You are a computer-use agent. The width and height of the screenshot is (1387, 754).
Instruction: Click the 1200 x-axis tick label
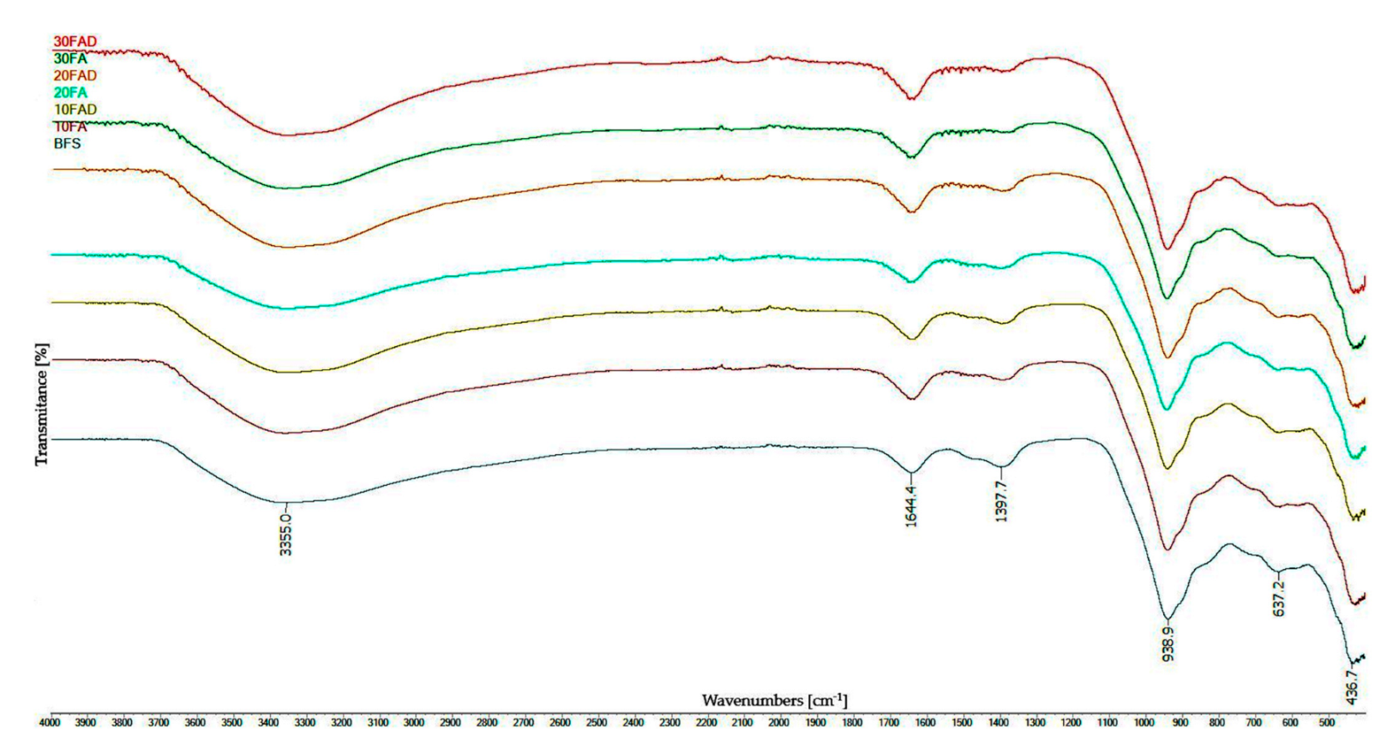pos(1072,723)
